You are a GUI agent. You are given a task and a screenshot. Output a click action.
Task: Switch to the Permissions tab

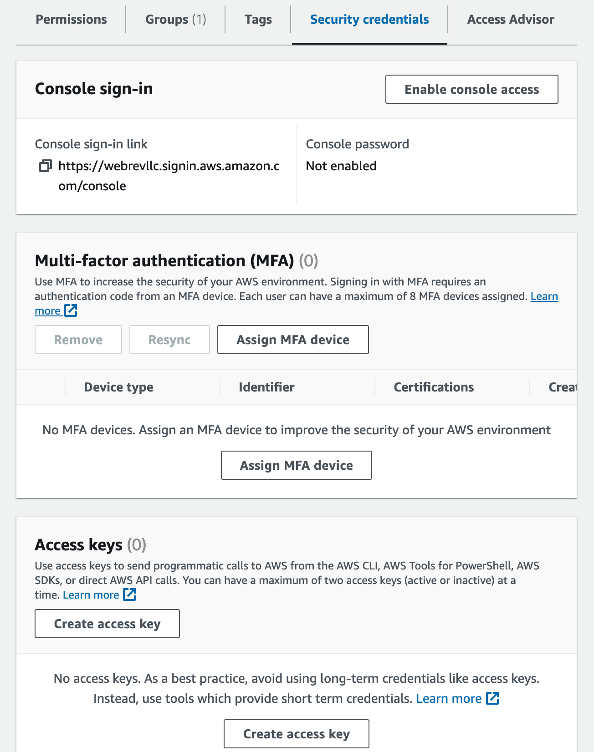tap(71, 20)
